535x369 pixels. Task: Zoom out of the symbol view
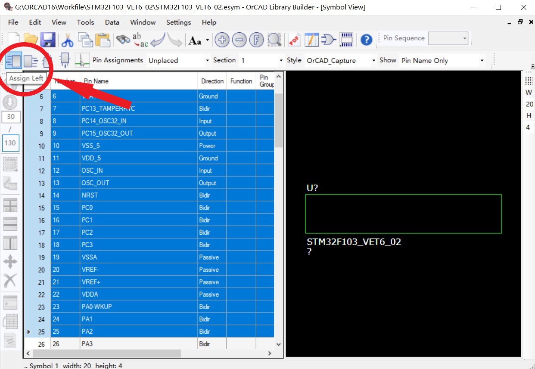[240, 39]
